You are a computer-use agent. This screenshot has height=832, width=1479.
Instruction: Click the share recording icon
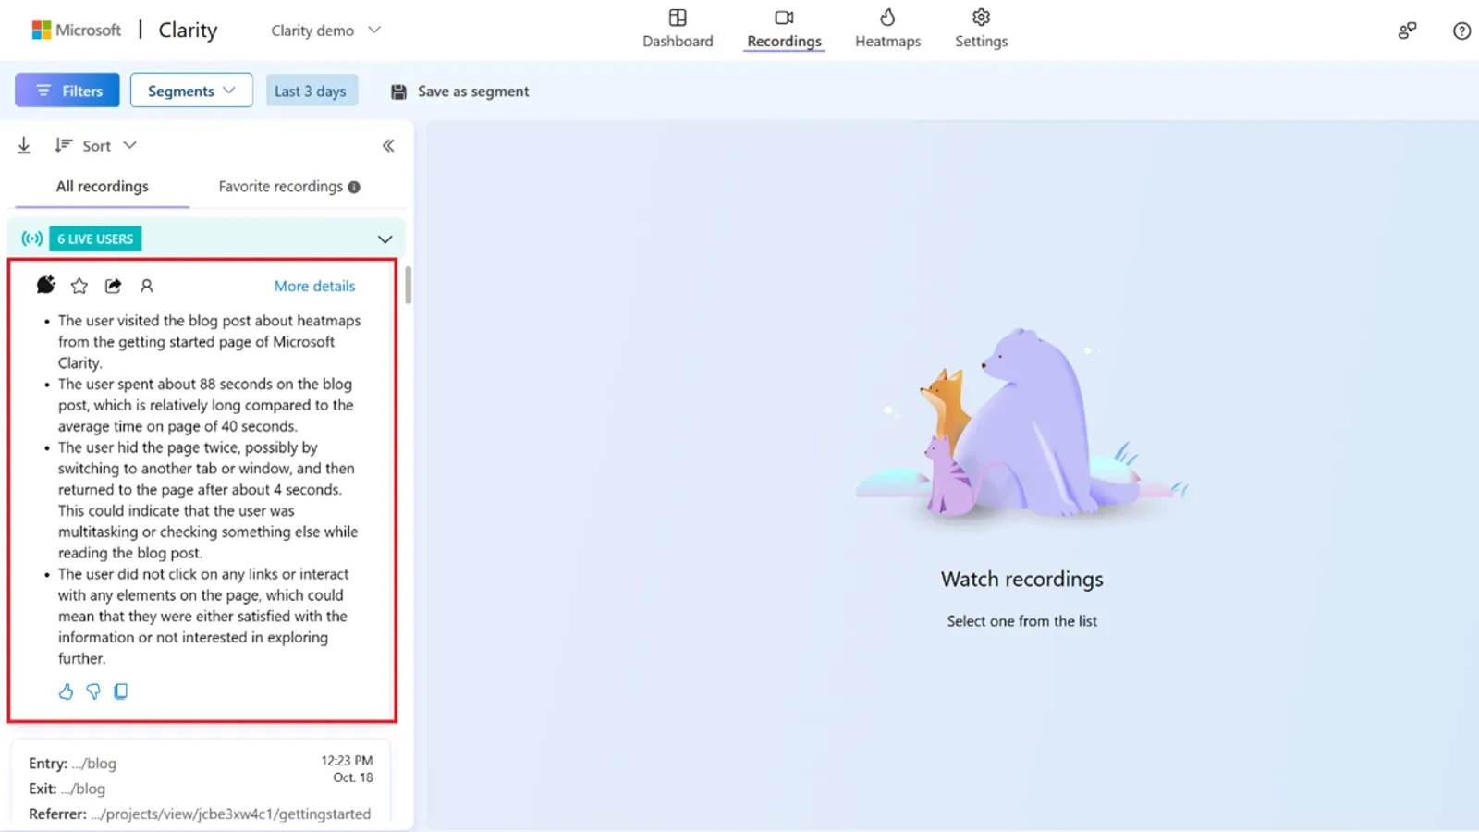pyautogui.click(x=113, y=286)
